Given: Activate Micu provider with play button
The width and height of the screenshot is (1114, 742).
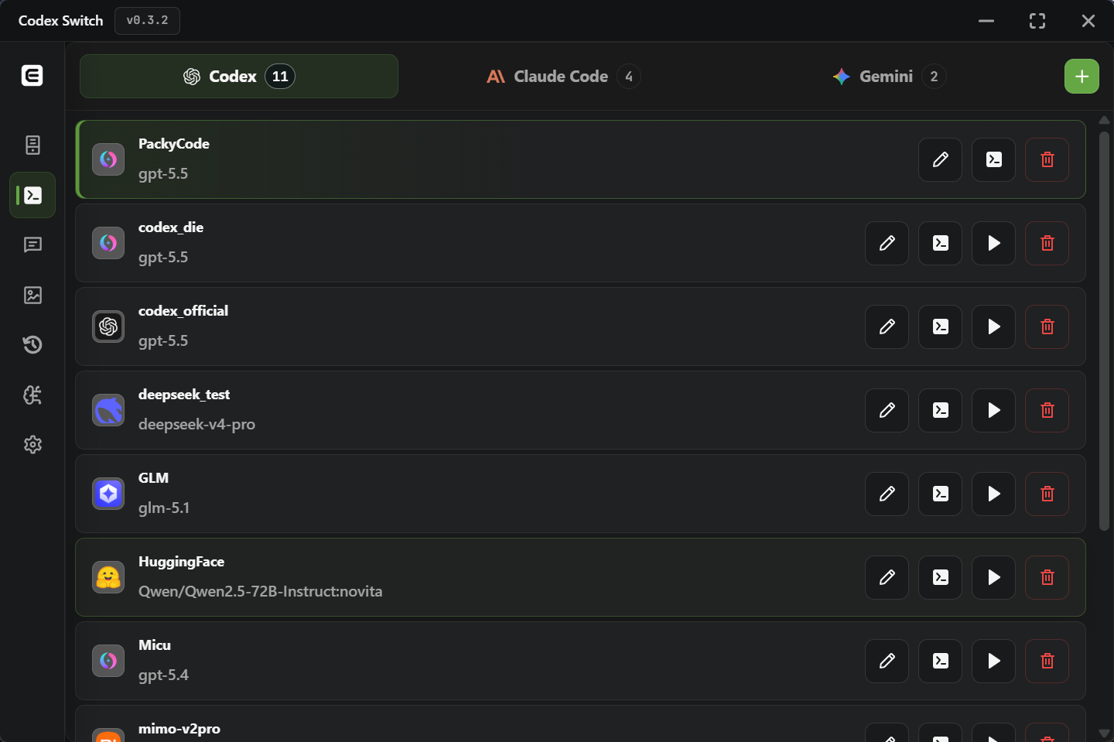Looking at the screenshot, I should tap(993, 661).
